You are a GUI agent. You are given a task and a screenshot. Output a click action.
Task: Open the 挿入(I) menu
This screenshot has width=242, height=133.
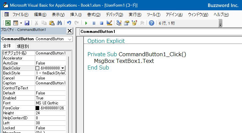click(76, 15)
